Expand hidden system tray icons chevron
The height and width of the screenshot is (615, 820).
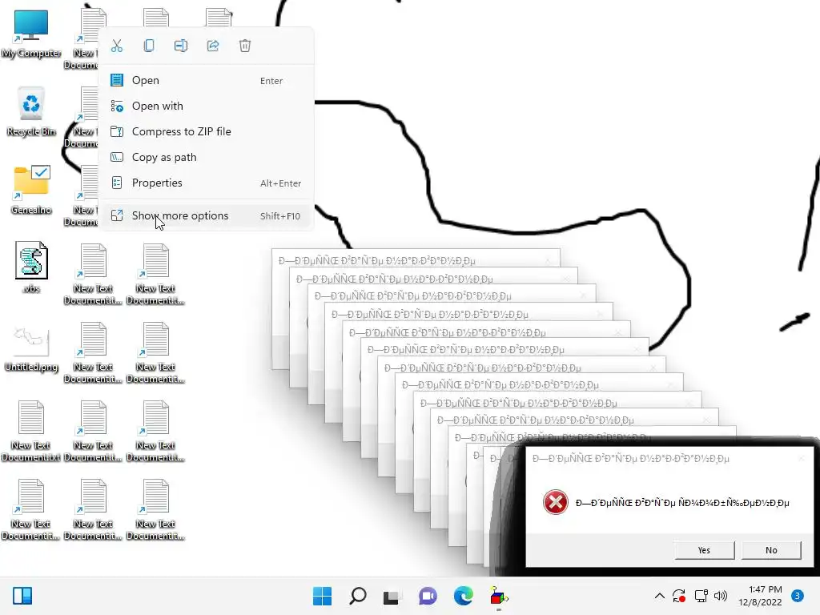pos(660,596)
